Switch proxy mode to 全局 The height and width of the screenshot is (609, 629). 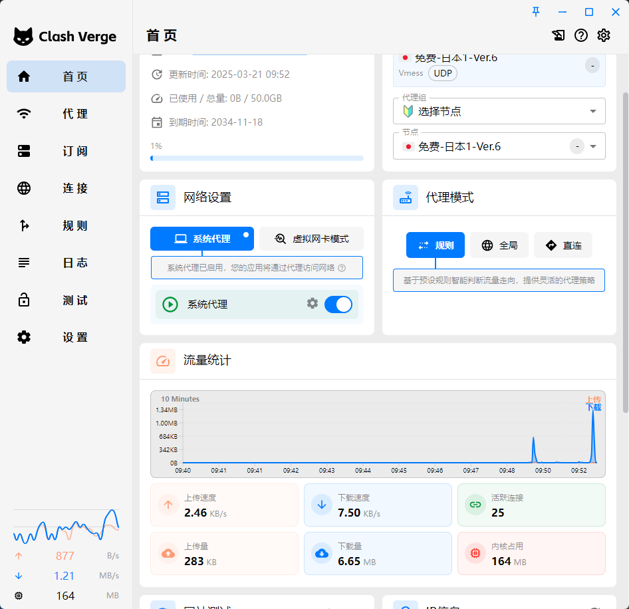(499, 245)
